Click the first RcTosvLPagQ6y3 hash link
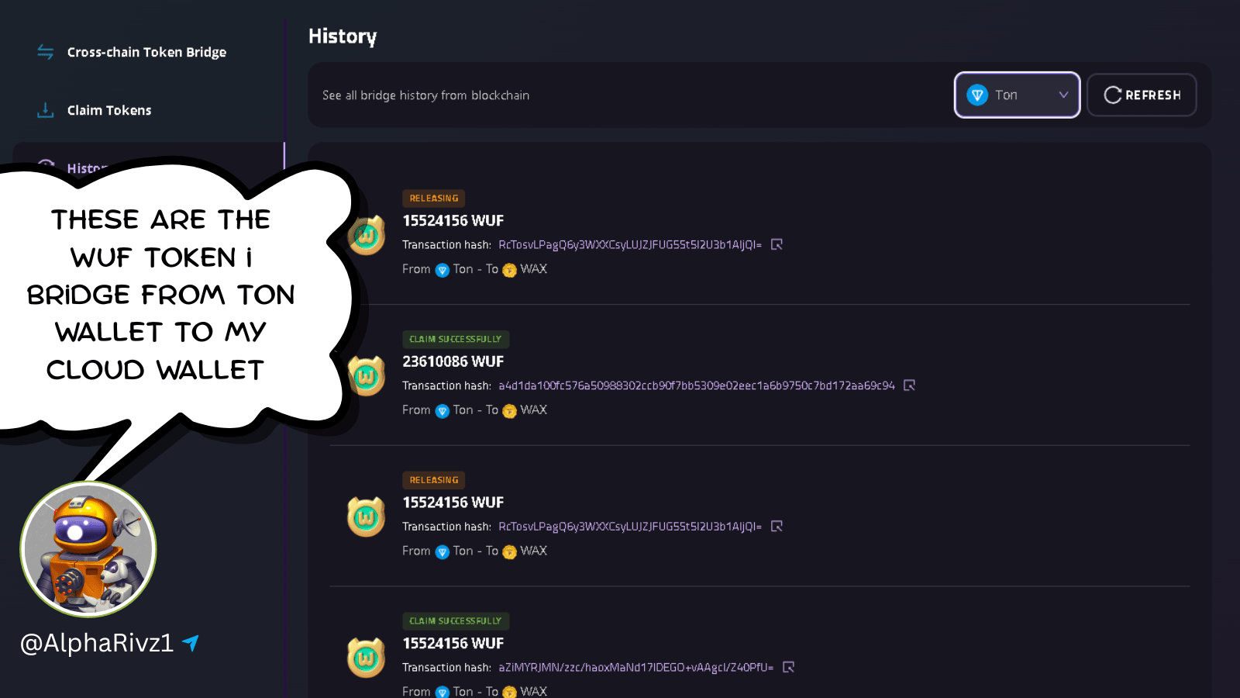Viewport: 1240px width, 698px height. (629, 244)
